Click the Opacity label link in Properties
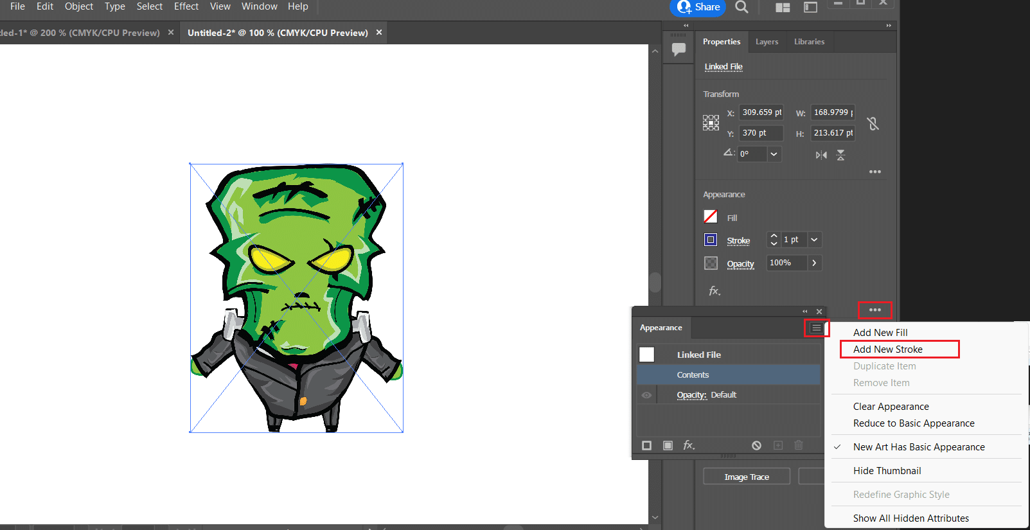The image size is (1030, 530). pyautogui.click(x=740, y=264)
